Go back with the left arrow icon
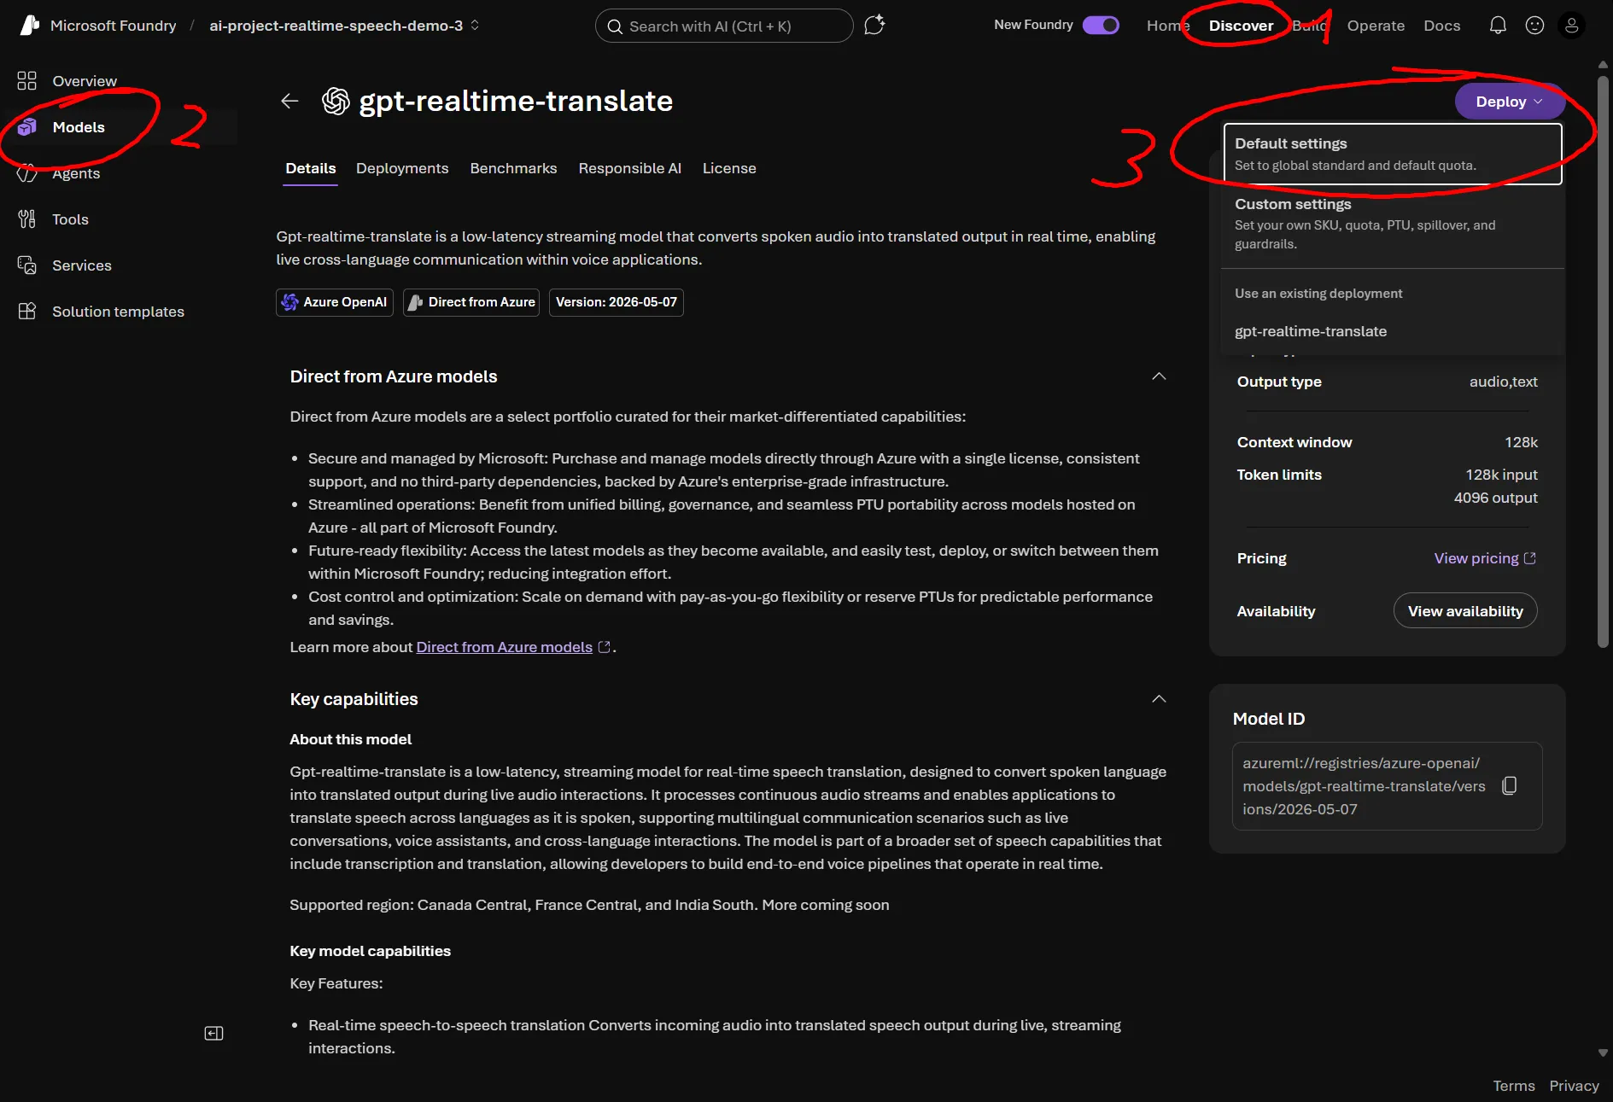1613x1102 pixels. [x=289, y=102]
